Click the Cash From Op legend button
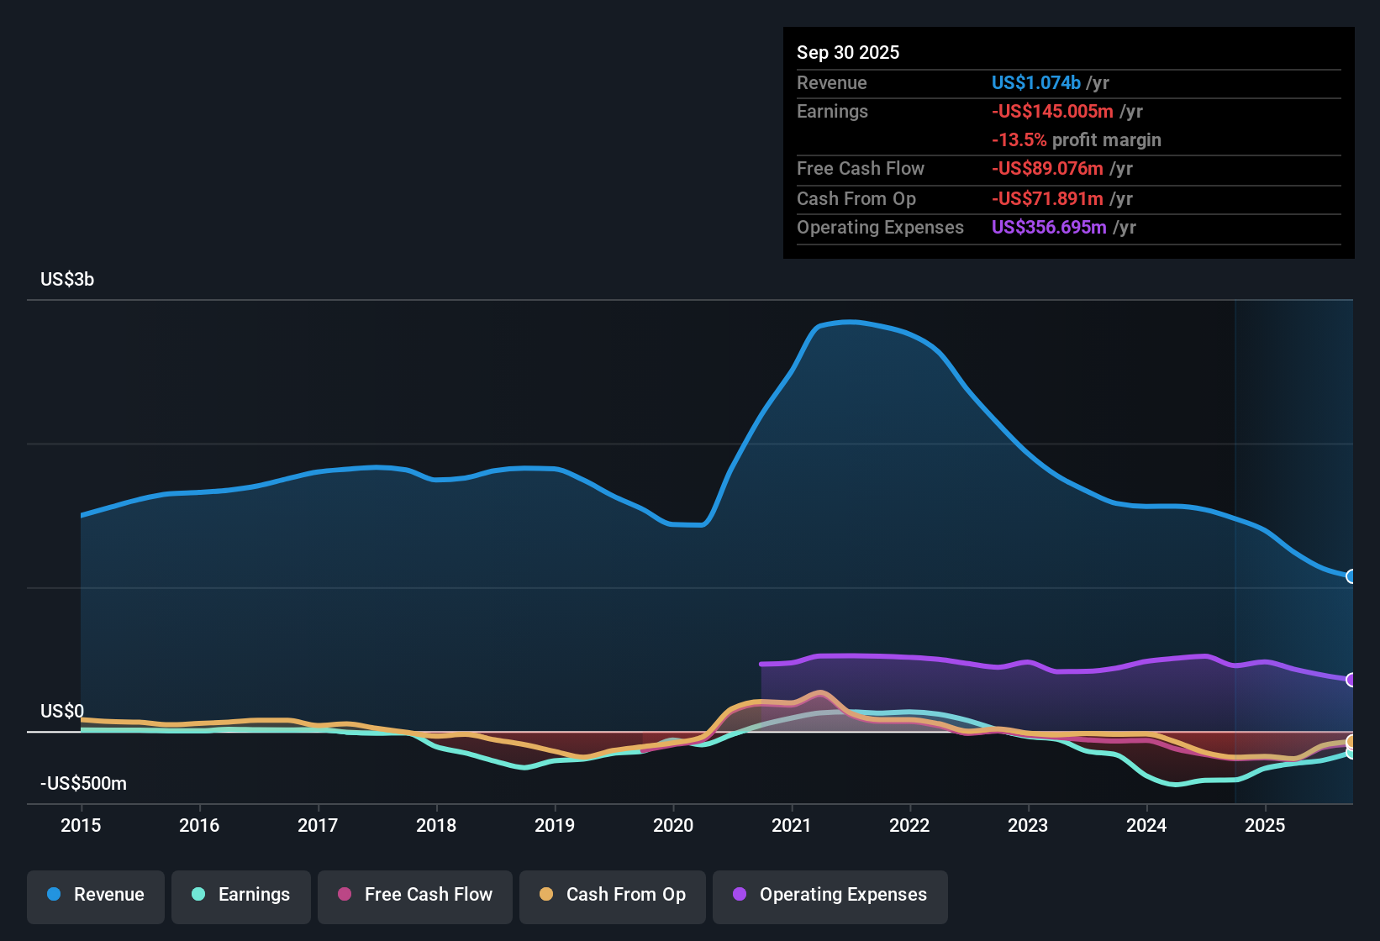 612,895
